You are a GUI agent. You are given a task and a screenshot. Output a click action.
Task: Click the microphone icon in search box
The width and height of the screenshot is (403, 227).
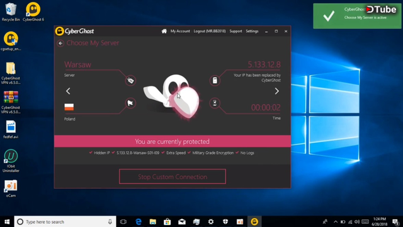point(110,221)
